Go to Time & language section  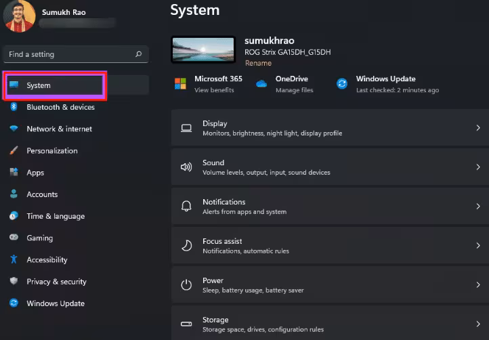[x=56, y=216]
